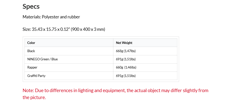The width and height of the screenshot is (235, 106).
Task: Click the 660g (1.46lbs) weight cell
Action: pos(126,67)
